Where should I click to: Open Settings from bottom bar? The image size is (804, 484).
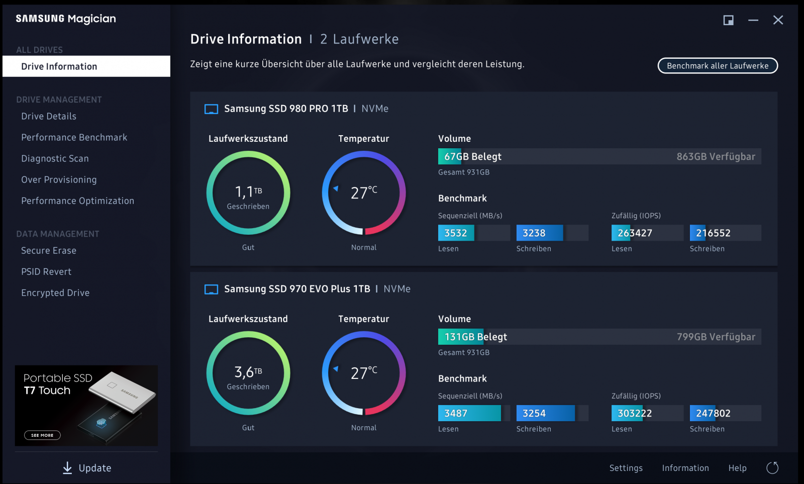(626, 468)
